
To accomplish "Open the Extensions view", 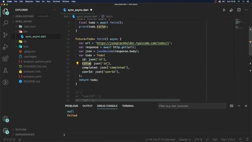I will [x=6, y=59].
